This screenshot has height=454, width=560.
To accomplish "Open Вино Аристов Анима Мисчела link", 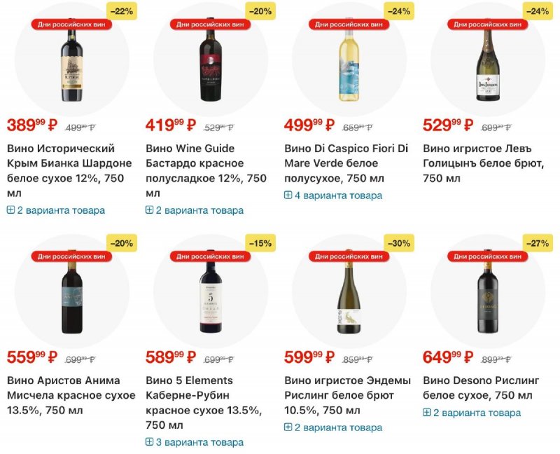I will coord(71,395).
